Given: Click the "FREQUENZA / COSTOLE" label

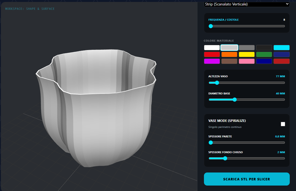Looking at the screenshot, I should (x=223, y=20).
